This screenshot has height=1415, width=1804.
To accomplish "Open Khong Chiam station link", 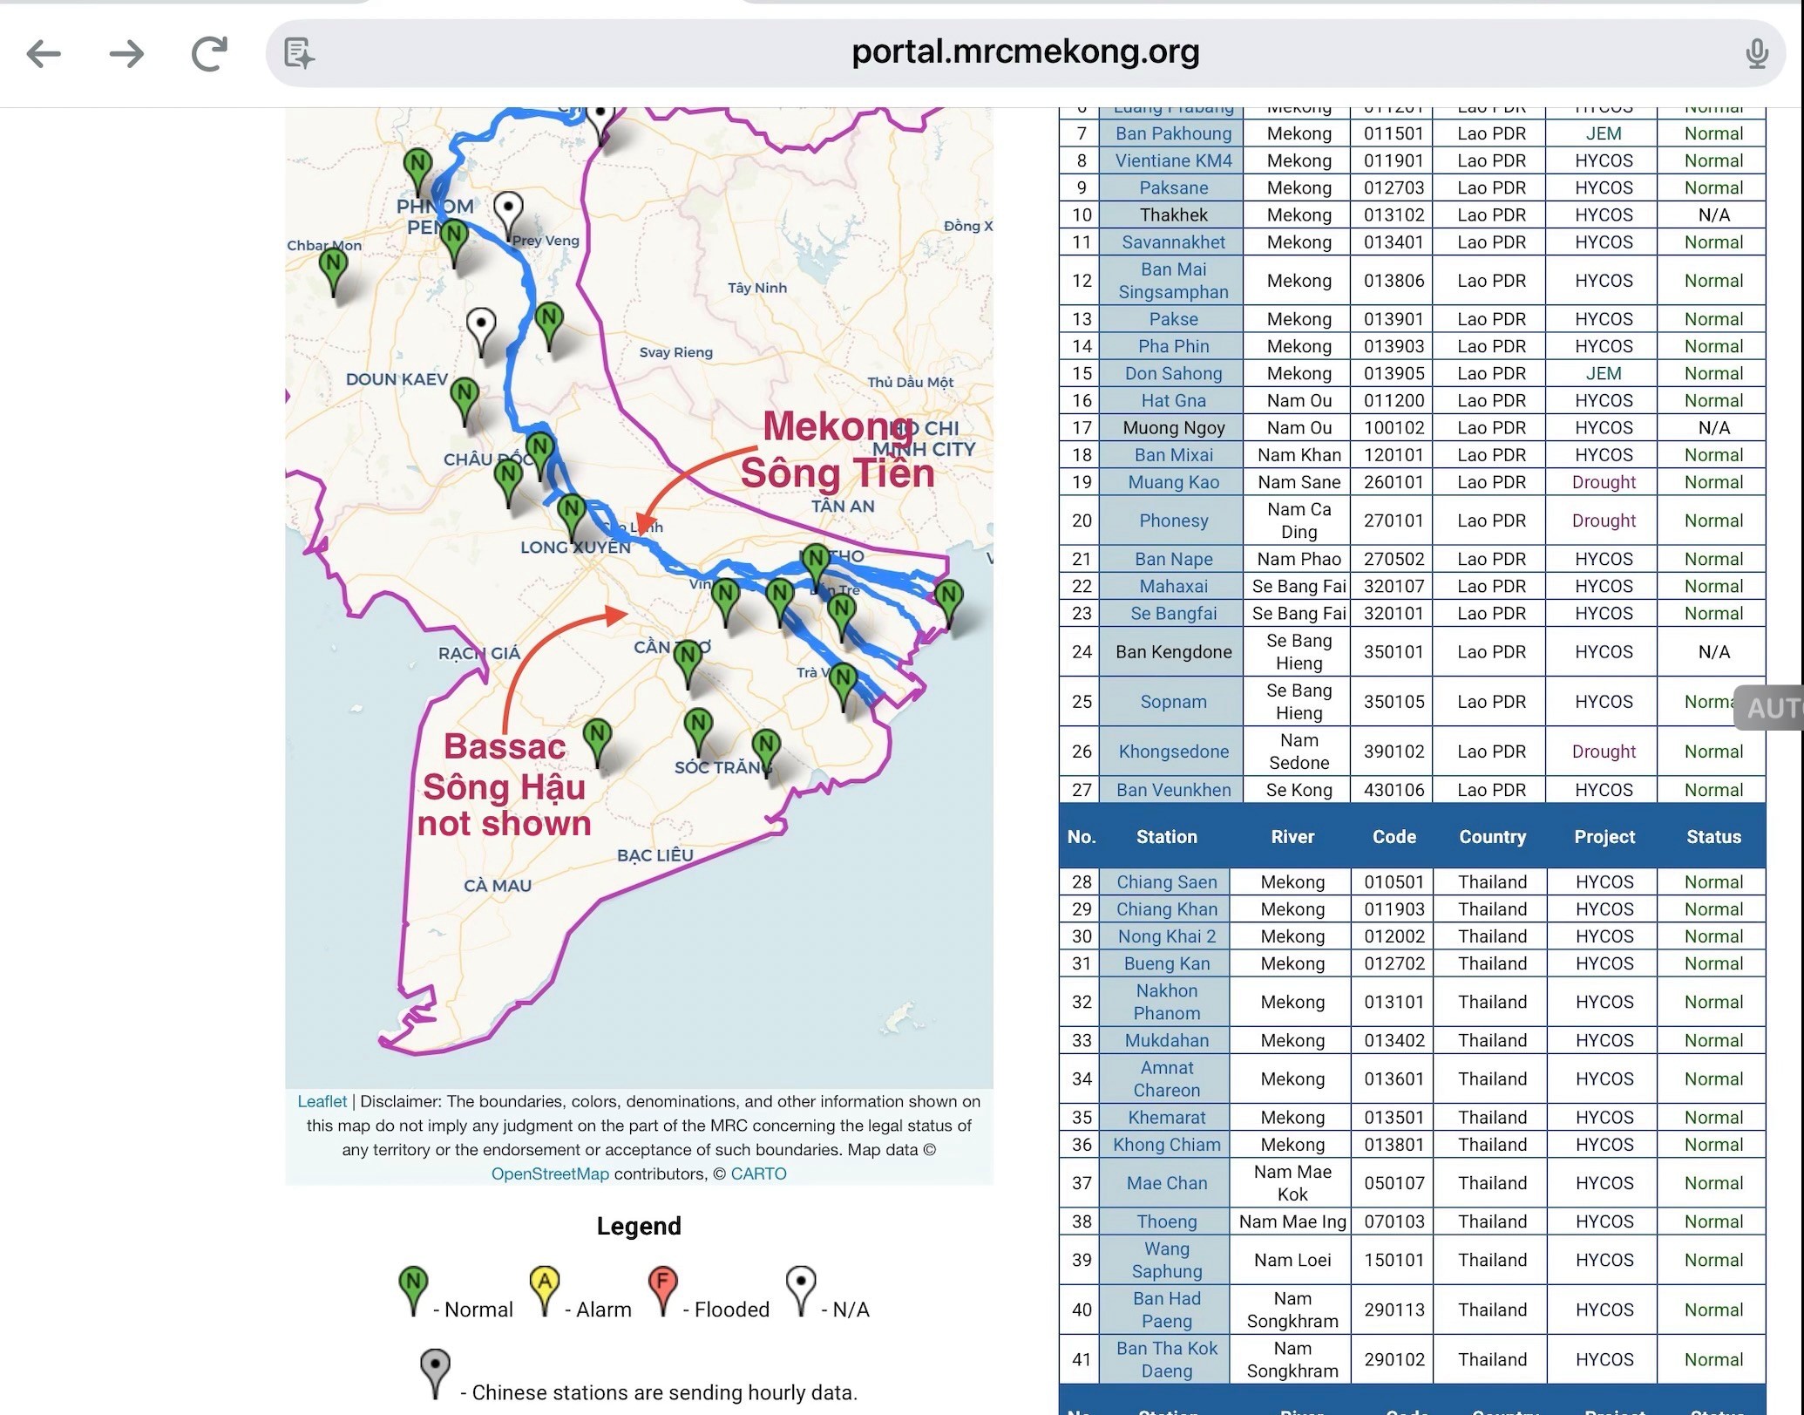I will [1166, 1145].
